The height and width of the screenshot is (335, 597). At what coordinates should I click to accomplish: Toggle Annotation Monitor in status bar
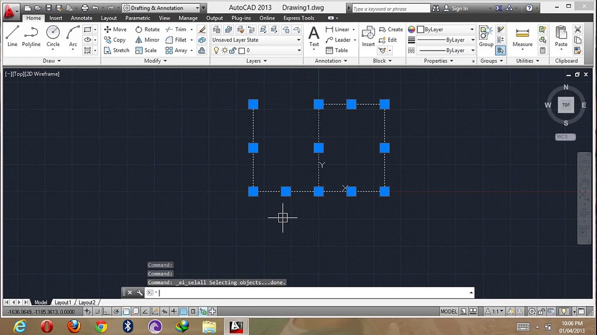pos(212,311)
